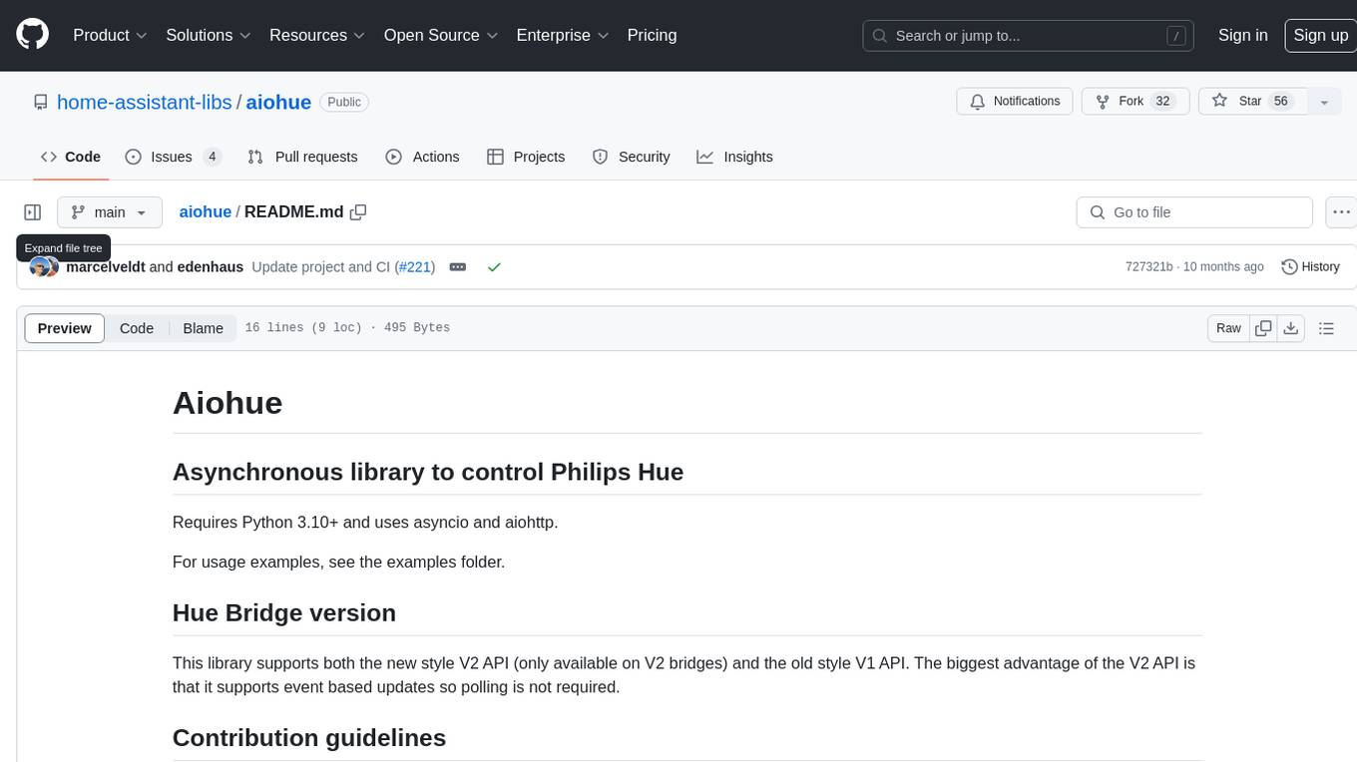Open the Product menu
Screen dimensions: 1357x762
pyautogui.click(x=110, y=35)
